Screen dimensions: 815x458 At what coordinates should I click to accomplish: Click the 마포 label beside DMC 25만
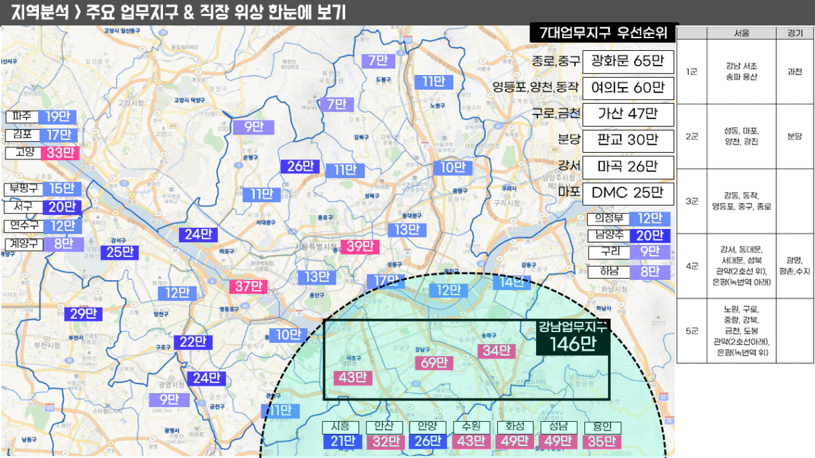tap(568, 193)
